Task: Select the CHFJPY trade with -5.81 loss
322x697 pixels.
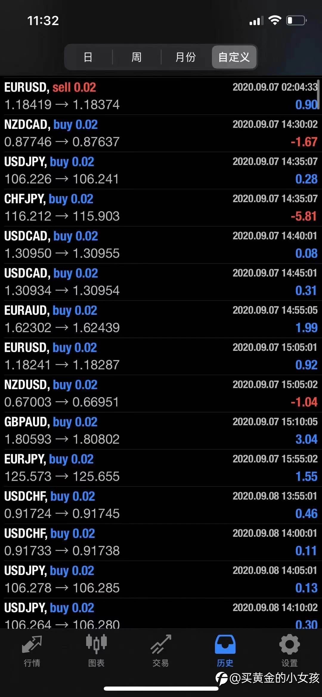Action: click(x=161, y=208)
